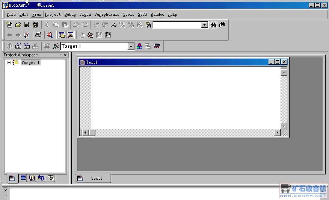Kill all breakpoints crossed-hand icon
This screenshot has height=200, width=329.
point(91,35)
